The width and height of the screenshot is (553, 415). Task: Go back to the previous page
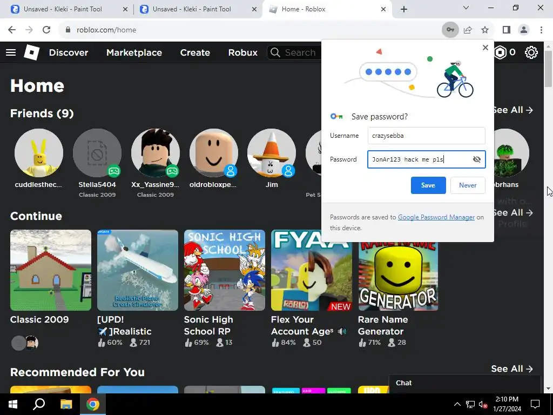coord(12,30)
